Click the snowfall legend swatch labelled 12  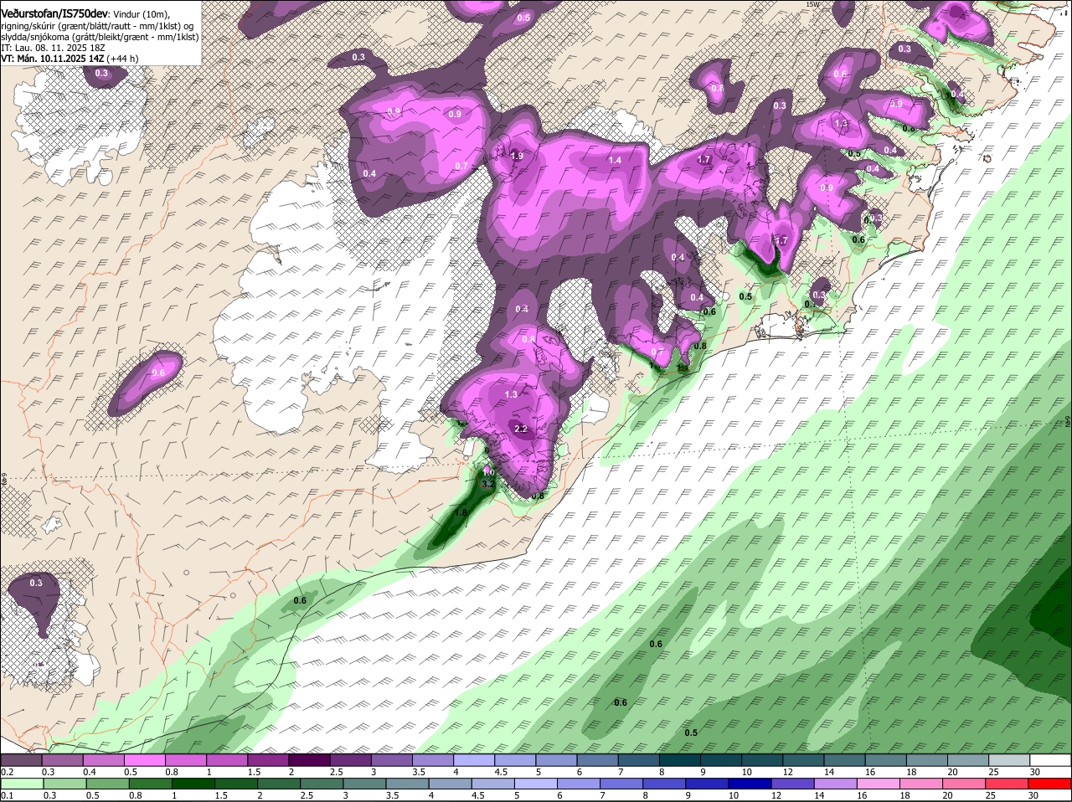[x=802, y=759]
